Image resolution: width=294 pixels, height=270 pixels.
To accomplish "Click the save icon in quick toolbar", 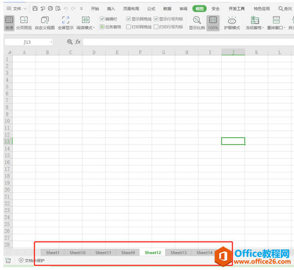I will tap(35, 8).
